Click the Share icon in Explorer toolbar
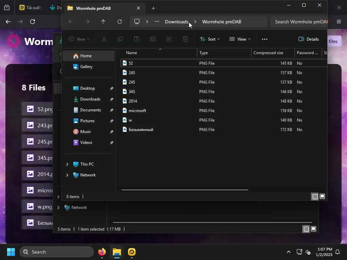The height and width of the screenshot is (260, 347). click(x=169, y=39)
